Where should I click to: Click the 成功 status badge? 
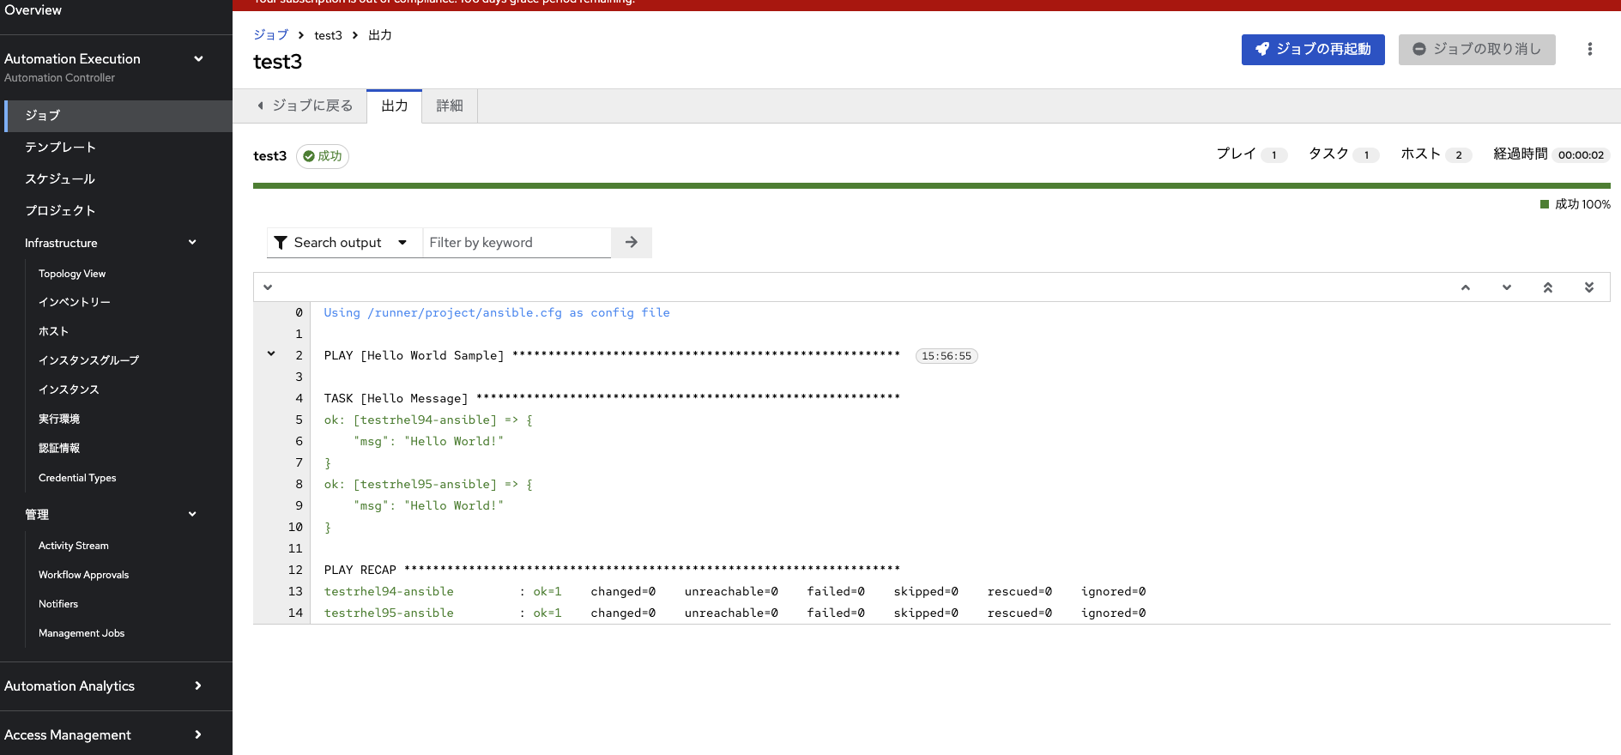(x=323, y=156)
